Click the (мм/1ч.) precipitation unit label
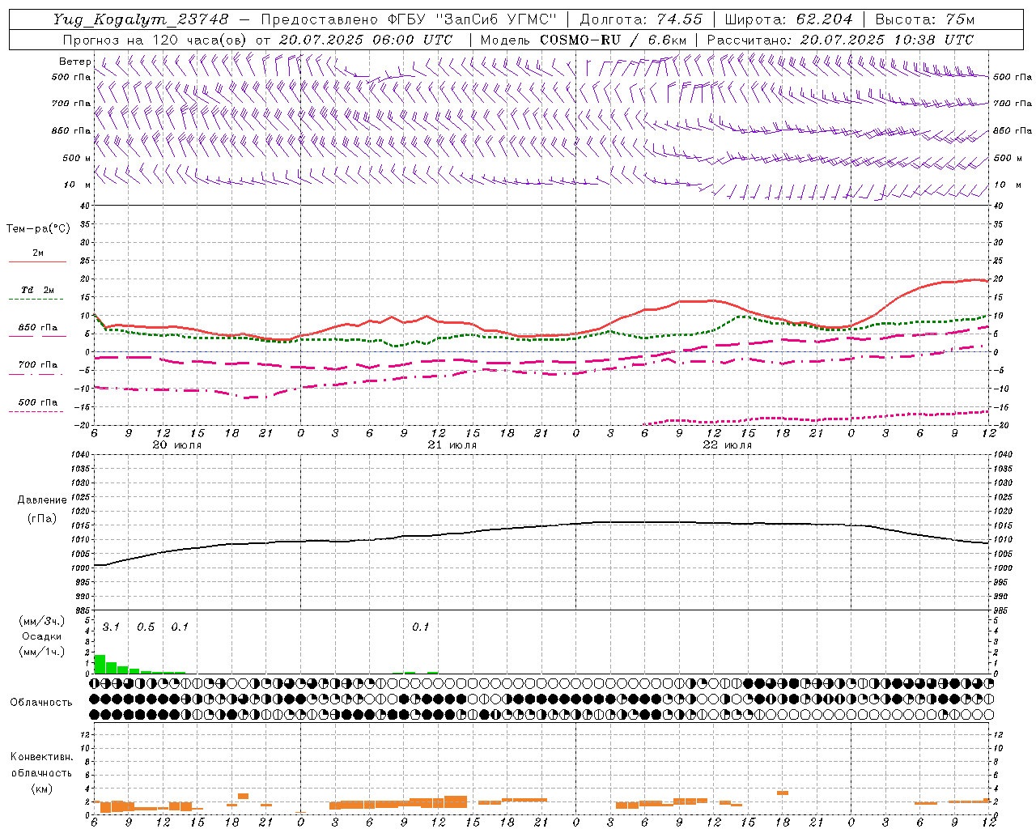Screen dimensions: 1036x829 [42, 652]
